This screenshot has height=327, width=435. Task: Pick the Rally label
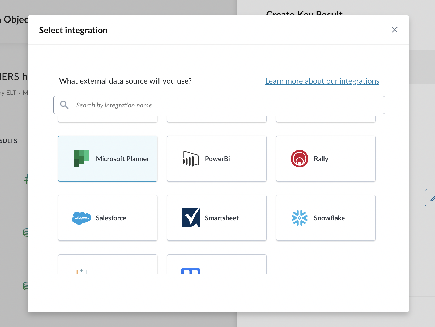point(321,159)
